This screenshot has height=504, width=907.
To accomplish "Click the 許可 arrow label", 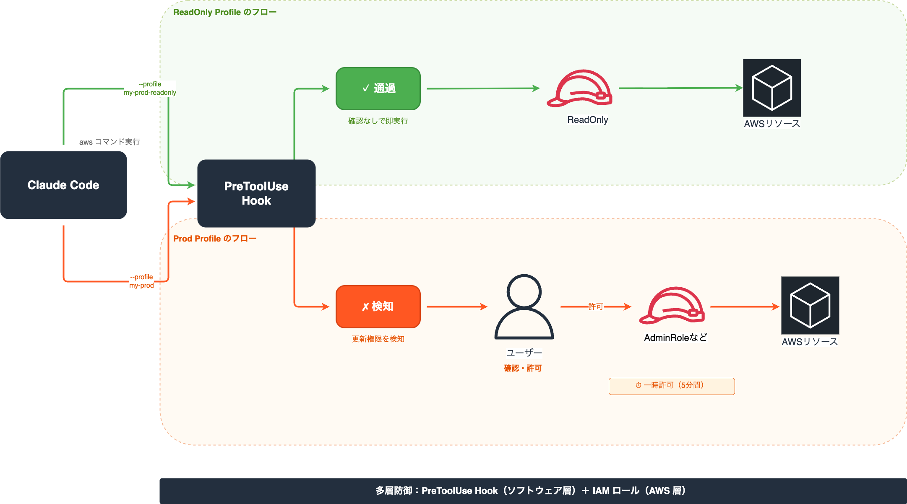I will 595,306.
